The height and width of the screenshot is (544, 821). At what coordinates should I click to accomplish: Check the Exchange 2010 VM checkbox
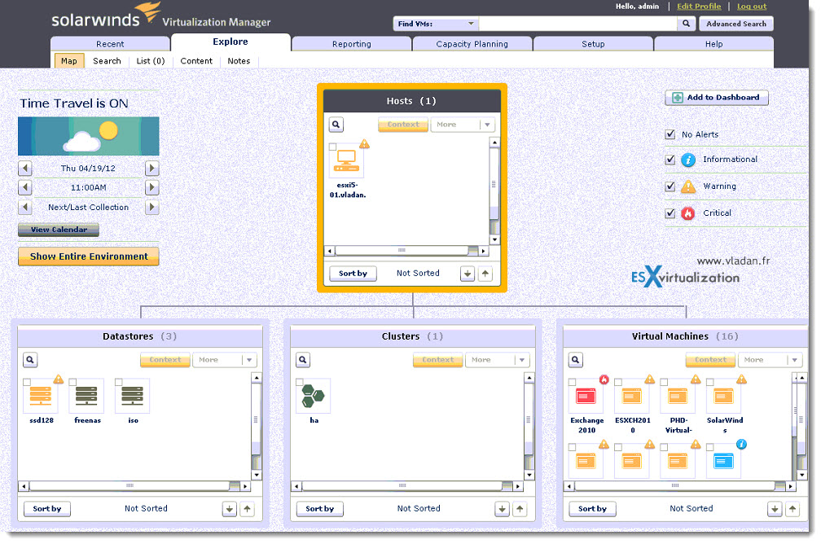573,382
